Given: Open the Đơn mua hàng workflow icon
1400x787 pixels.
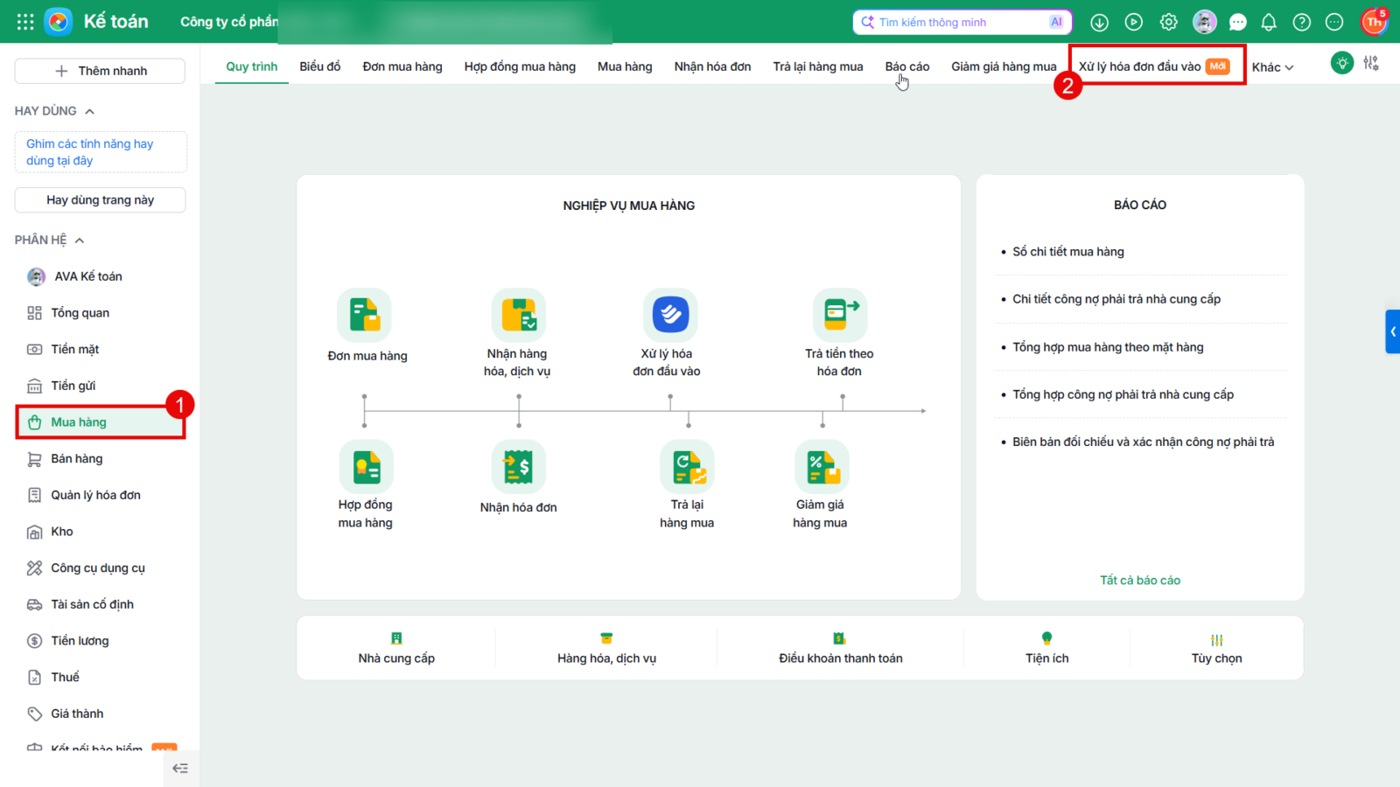Looking at the screenshot, I should pos(364,315).
